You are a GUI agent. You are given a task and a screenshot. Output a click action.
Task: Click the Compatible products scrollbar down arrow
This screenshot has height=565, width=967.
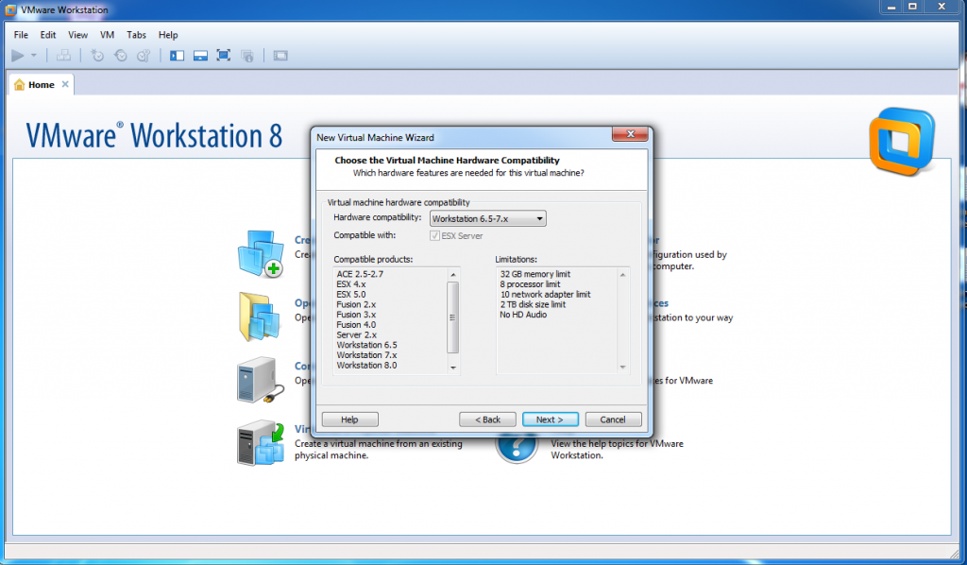coord(453,367)
